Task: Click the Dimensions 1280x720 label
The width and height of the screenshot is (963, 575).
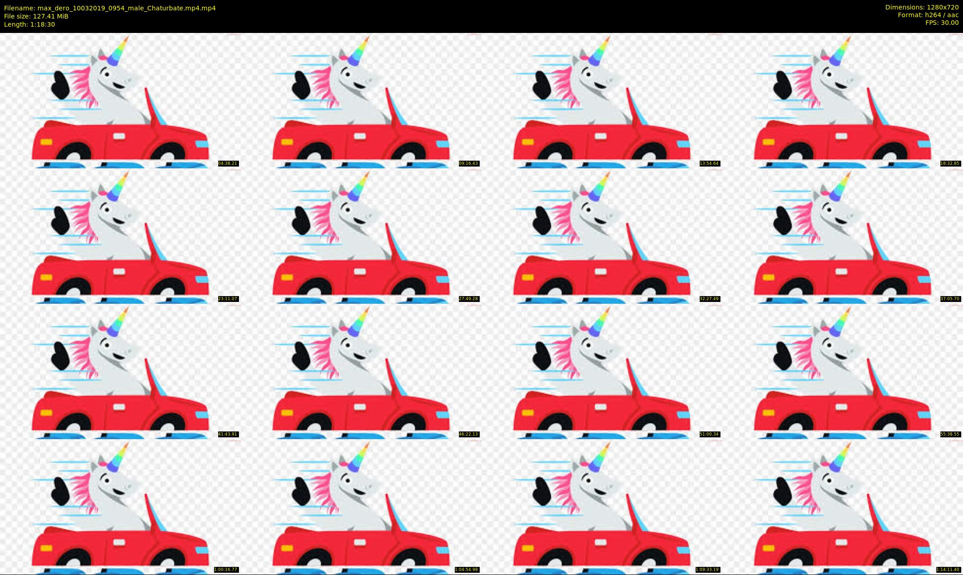Action: coord(921,7)
